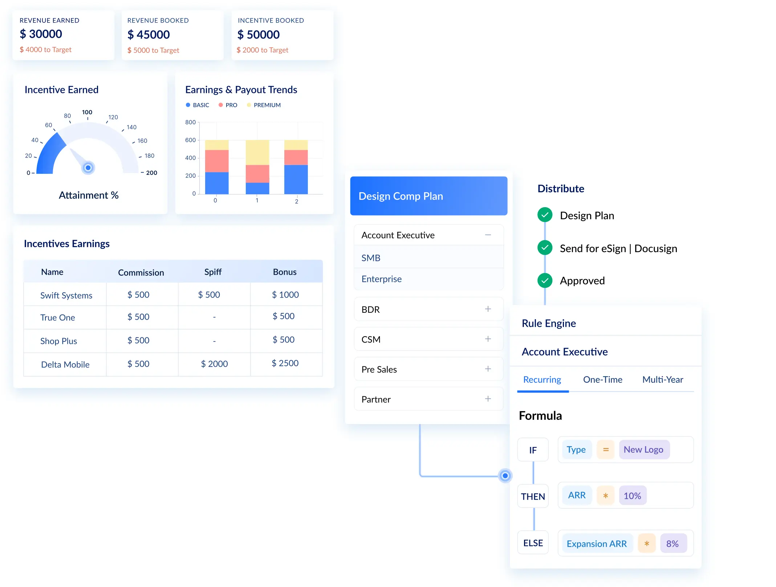Viewport: 776px width, 587px height.
Task: Click the IF condition block
Action: pyautogui.click(x=533, y=450)
